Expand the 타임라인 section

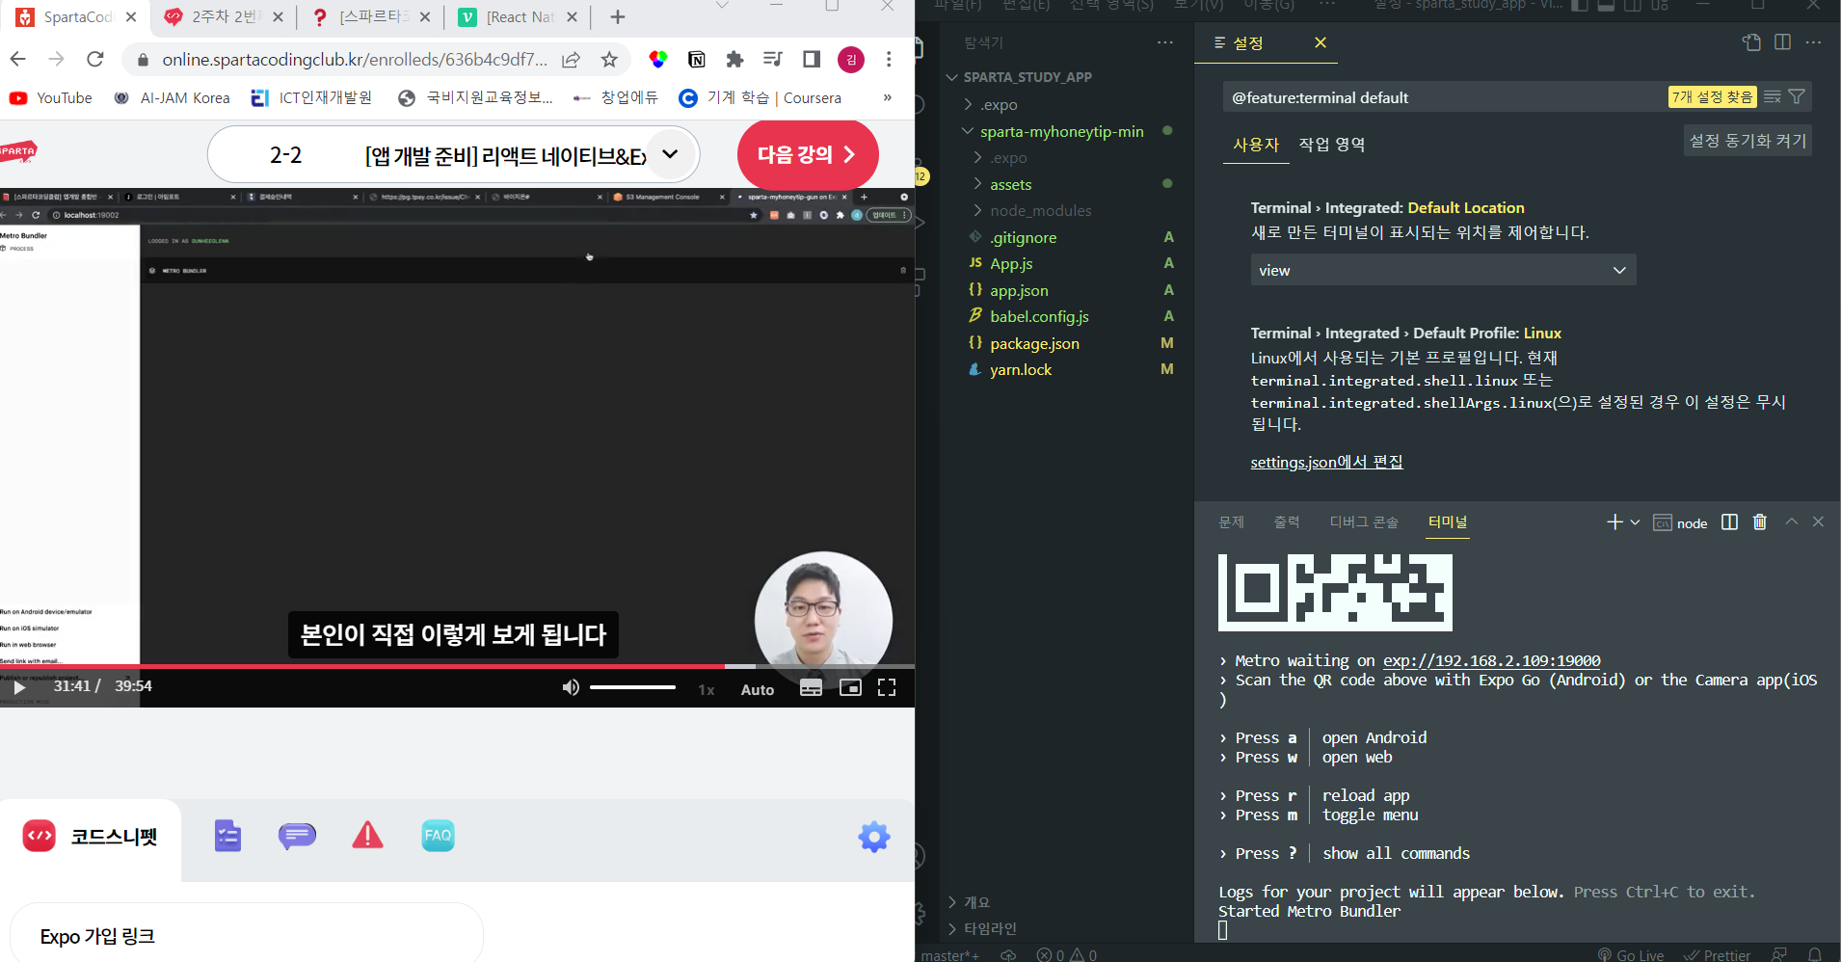tap(989, 928)
